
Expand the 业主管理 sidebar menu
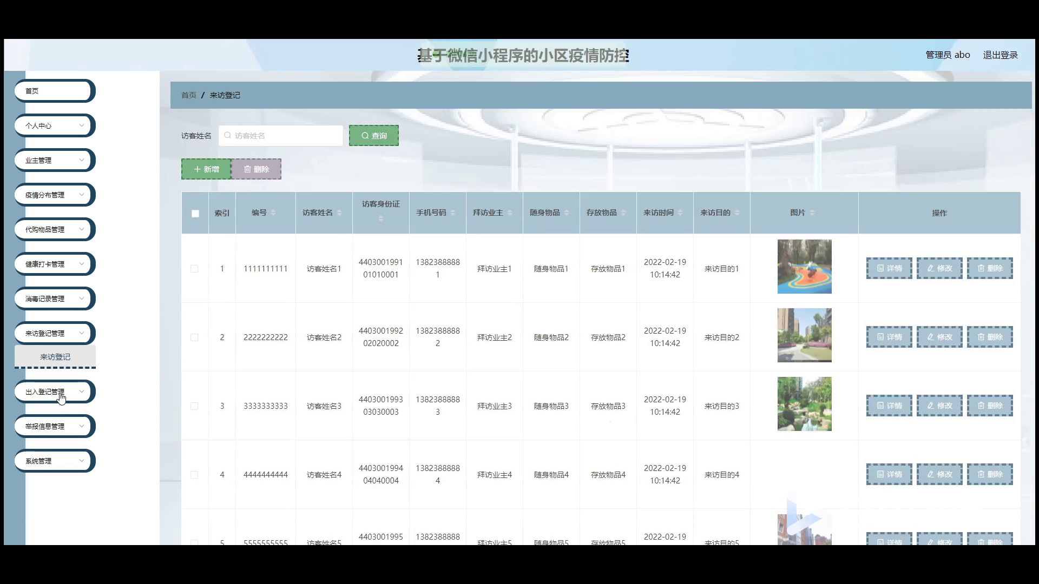point(55,160)
